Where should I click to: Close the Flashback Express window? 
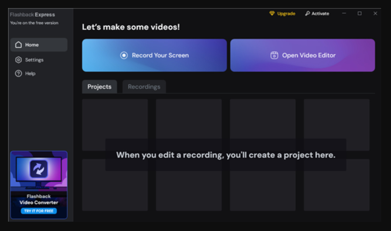(375, 13)
